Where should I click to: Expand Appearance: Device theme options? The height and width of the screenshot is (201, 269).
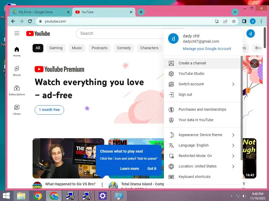coord(202,135)
